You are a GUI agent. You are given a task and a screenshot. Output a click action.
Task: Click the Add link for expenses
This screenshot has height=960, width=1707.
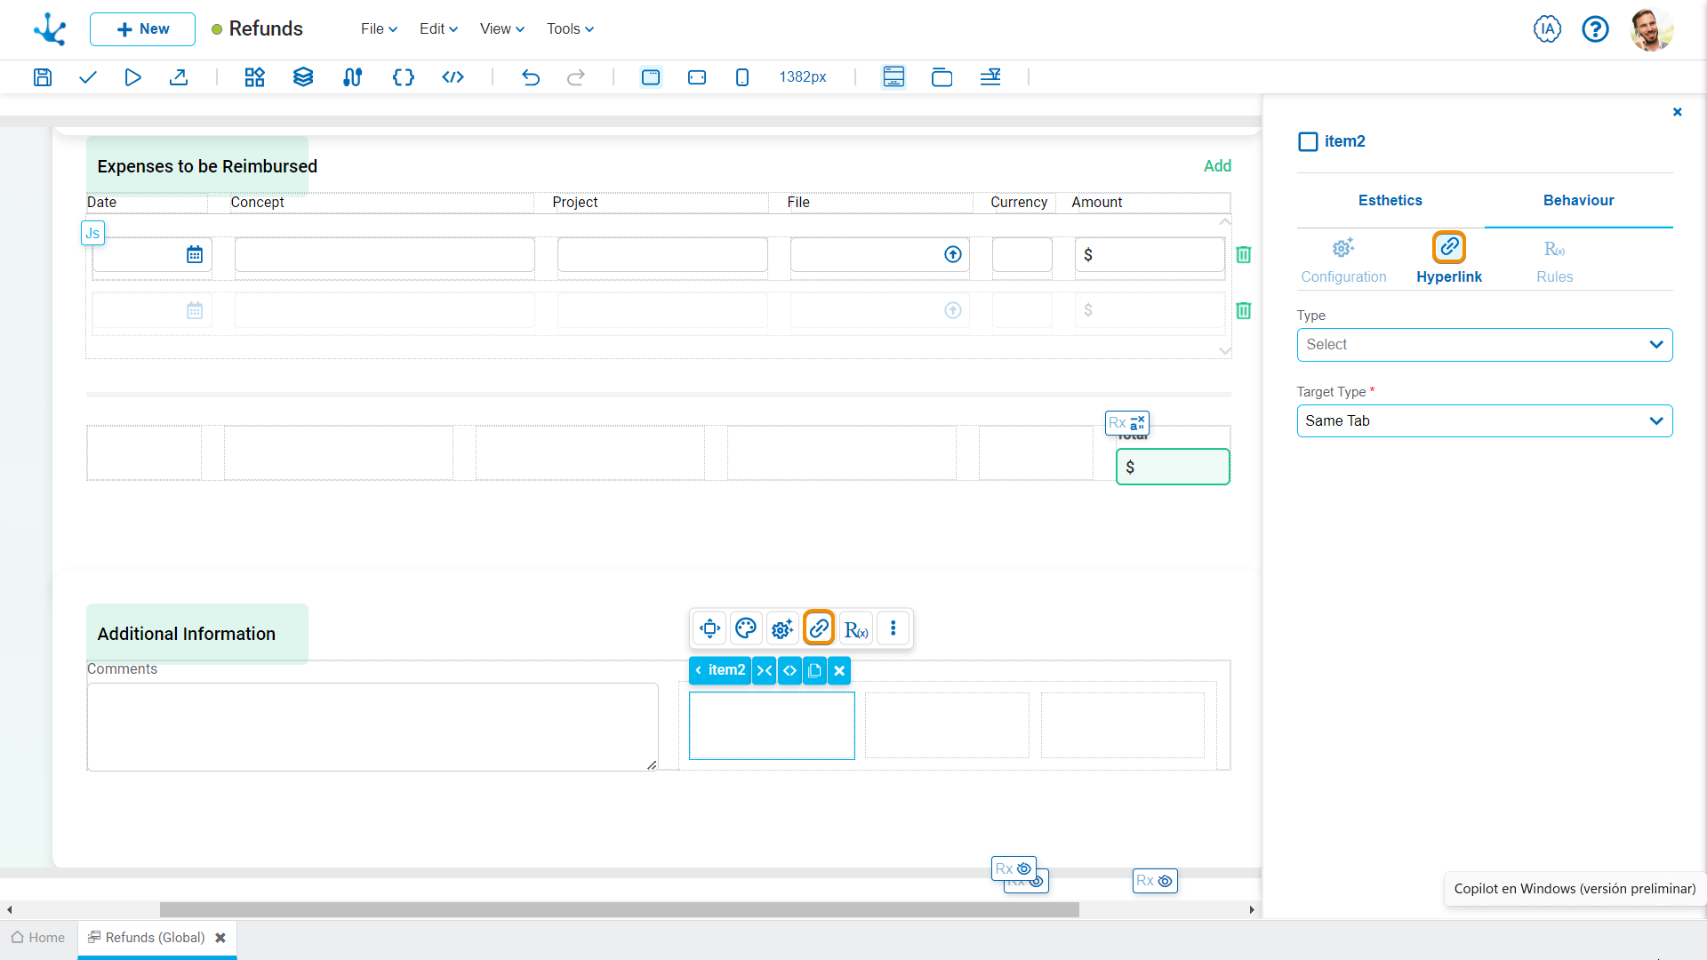1217,166
